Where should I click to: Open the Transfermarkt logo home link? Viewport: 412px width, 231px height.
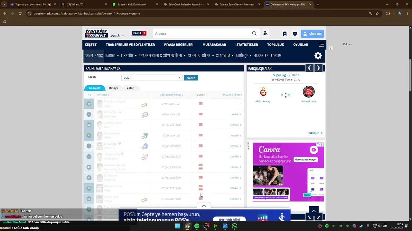[x=97, y=33]
